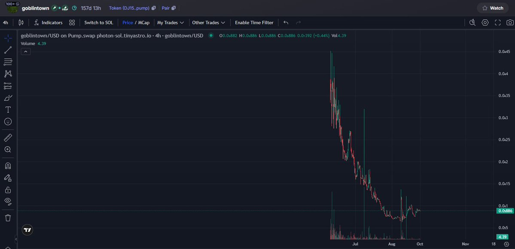This screenshot has width=515, height=249.
Task: Select the XABCD pattern tool
Action: (x=8, y=74)
